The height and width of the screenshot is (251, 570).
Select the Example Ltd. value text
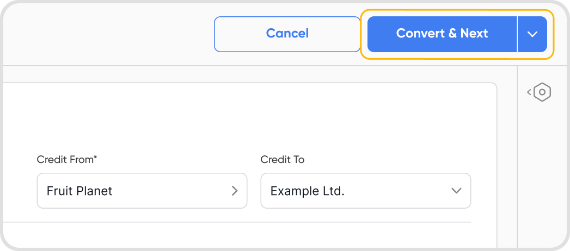pyautogui.click(x=308, y=191)
